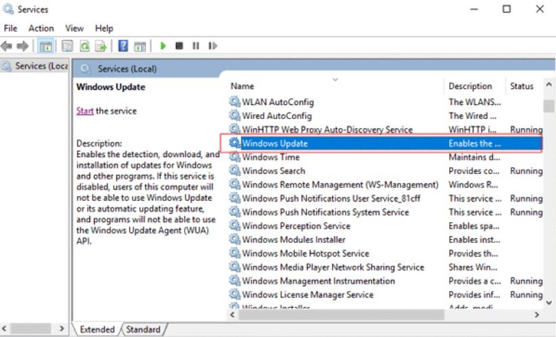
Task: Click tree pane scroll left arrow
Action: (4, 328)
